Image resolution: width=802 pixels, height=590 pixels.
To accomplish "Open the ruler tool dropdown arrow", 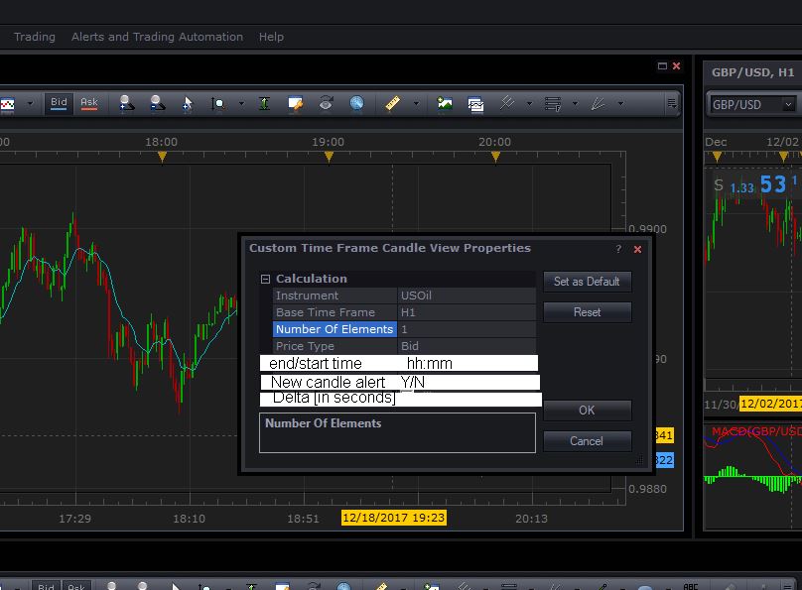I will point(416,104).
